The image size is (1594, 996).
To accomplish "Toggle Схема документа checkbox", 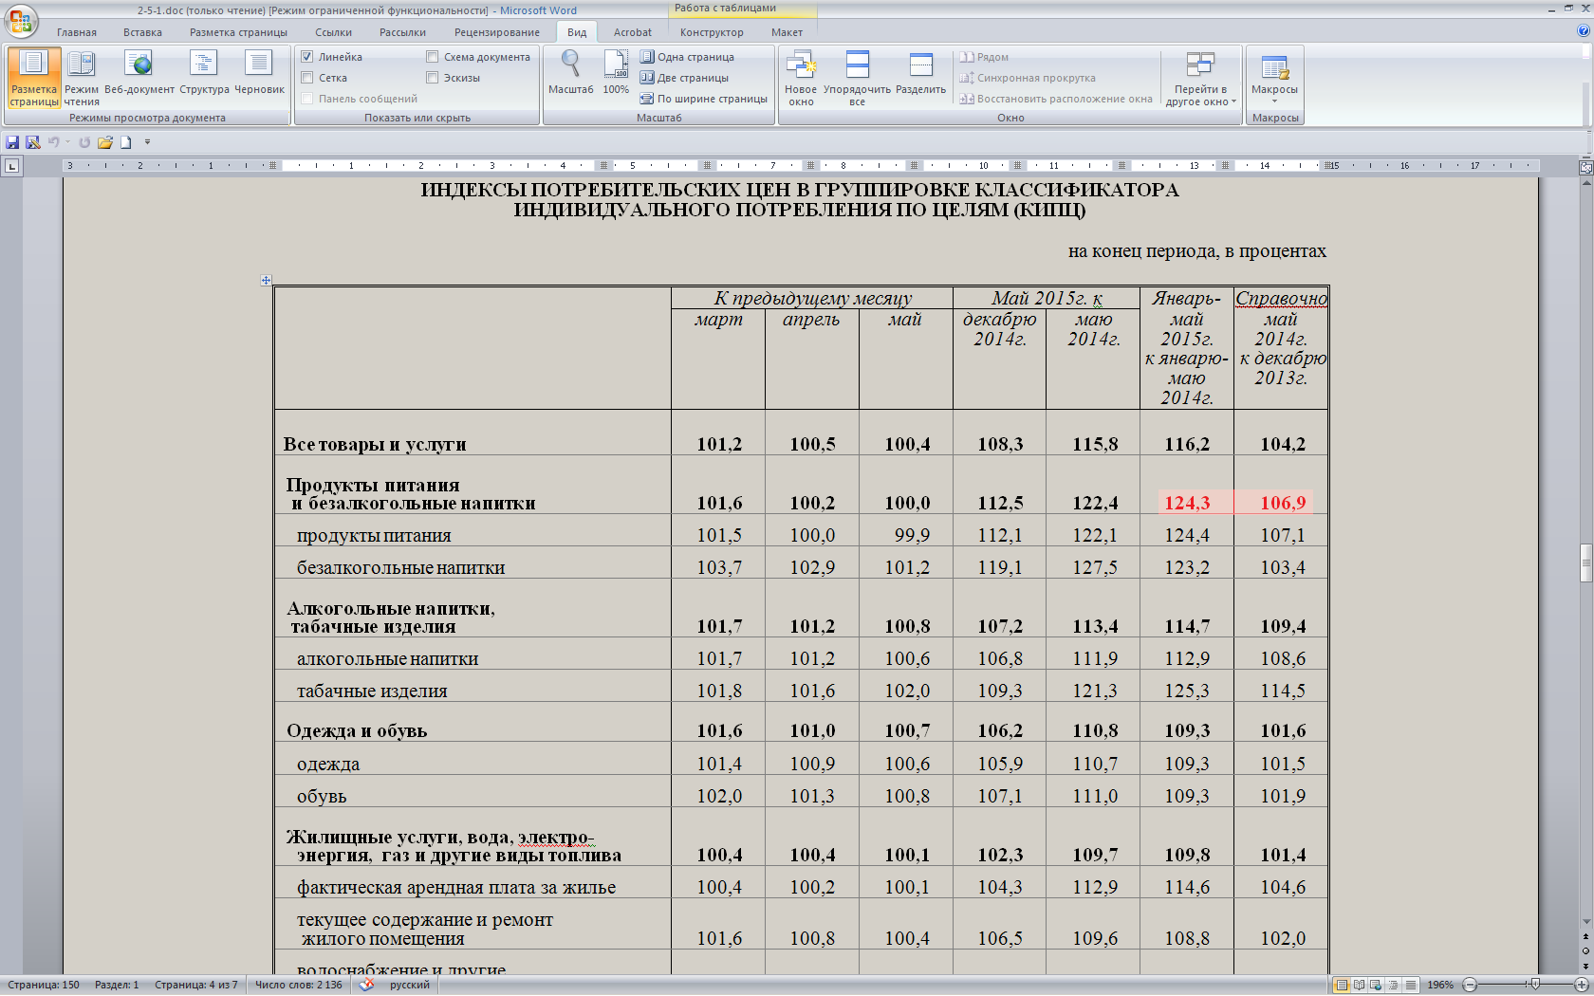I will click(433, 57).
